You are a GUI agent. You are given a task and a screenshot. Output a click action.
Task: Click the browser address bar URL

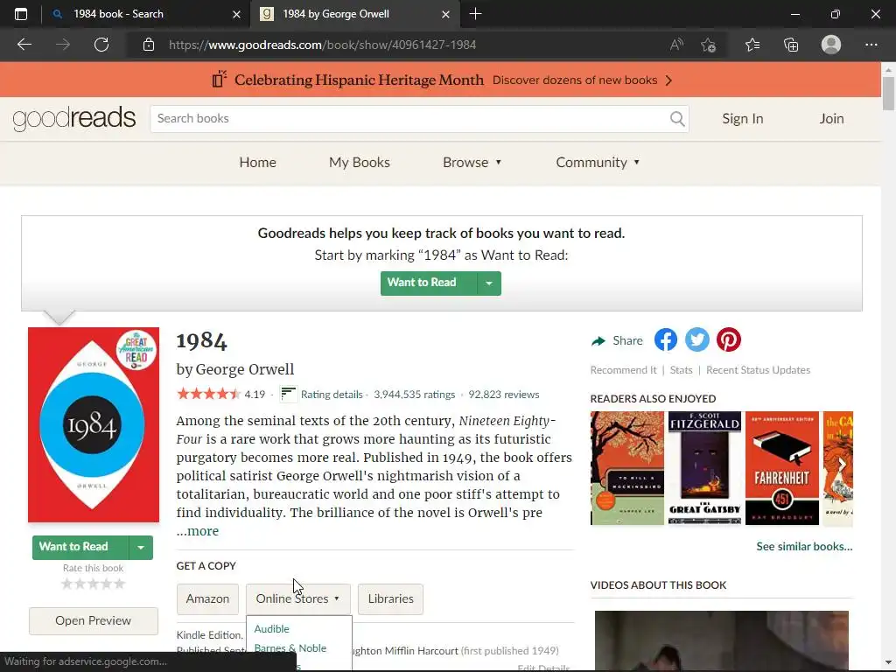(322, 45)
